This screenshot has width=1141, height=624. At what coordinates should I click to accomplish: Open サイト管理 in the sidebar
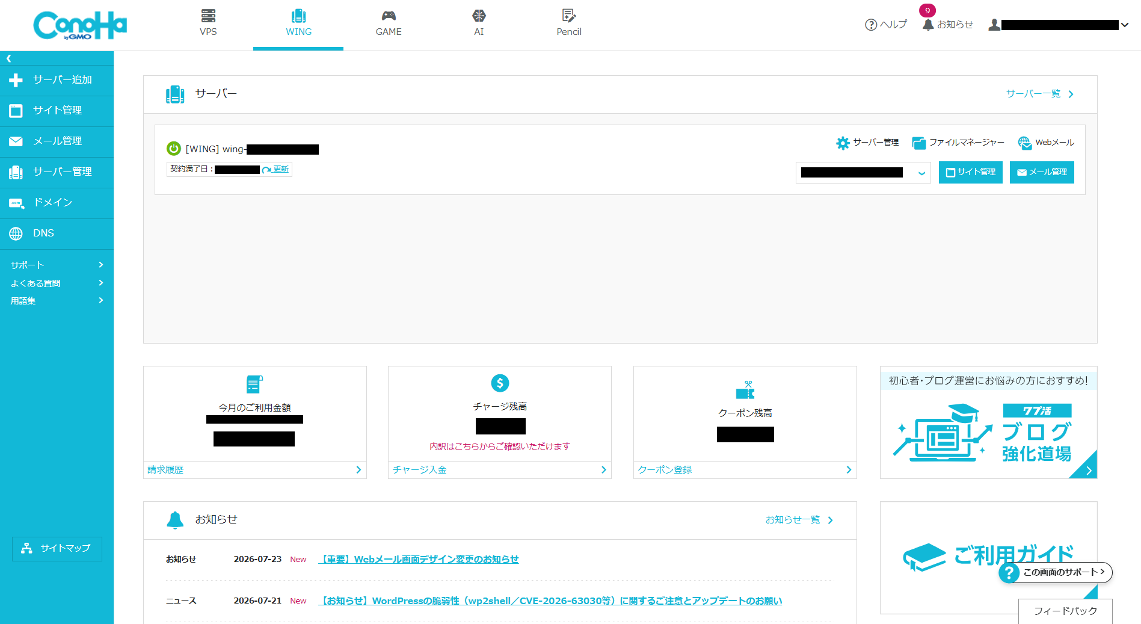click(x=57, y=111)
